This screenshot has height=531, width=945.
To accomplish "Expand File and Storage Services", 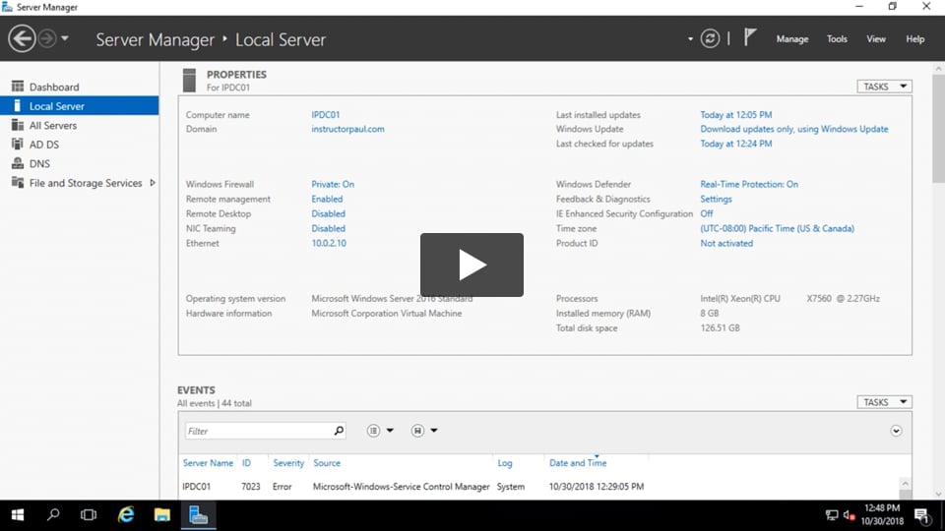I will (153, 183).
